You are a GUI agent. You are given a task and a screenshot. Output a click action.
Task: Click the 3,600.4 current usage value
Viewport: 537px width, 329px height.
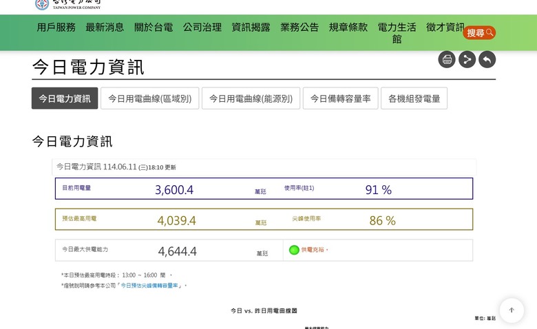174,190
